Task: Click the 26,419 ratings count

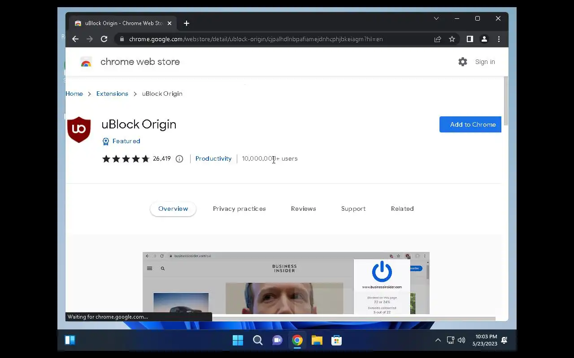Action: click(x=162, y=159)
